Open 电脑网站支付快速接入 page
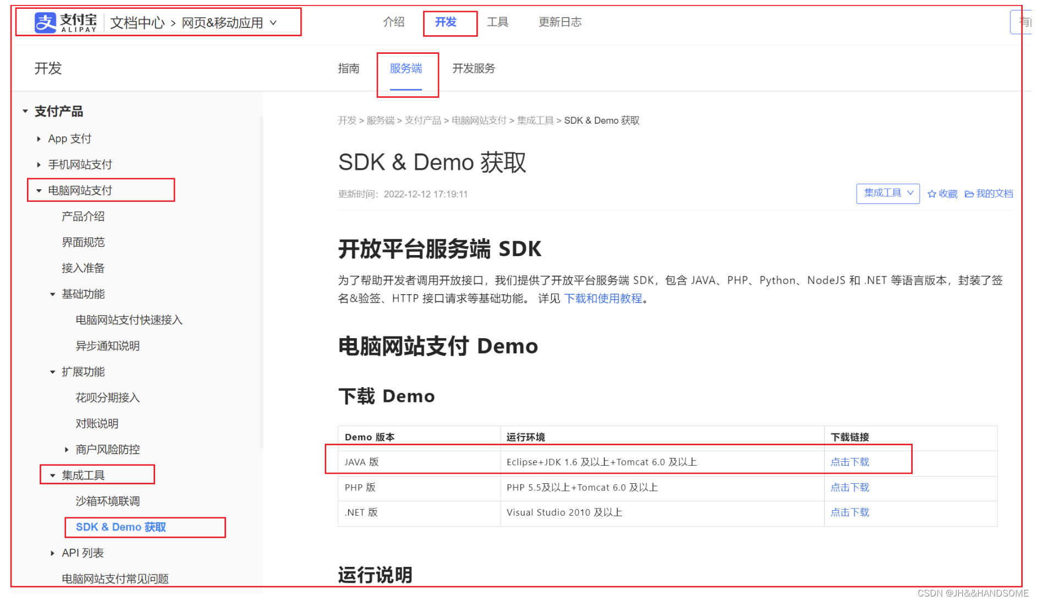The width and height of the screenshot is (1037, 602). [129, 319]
